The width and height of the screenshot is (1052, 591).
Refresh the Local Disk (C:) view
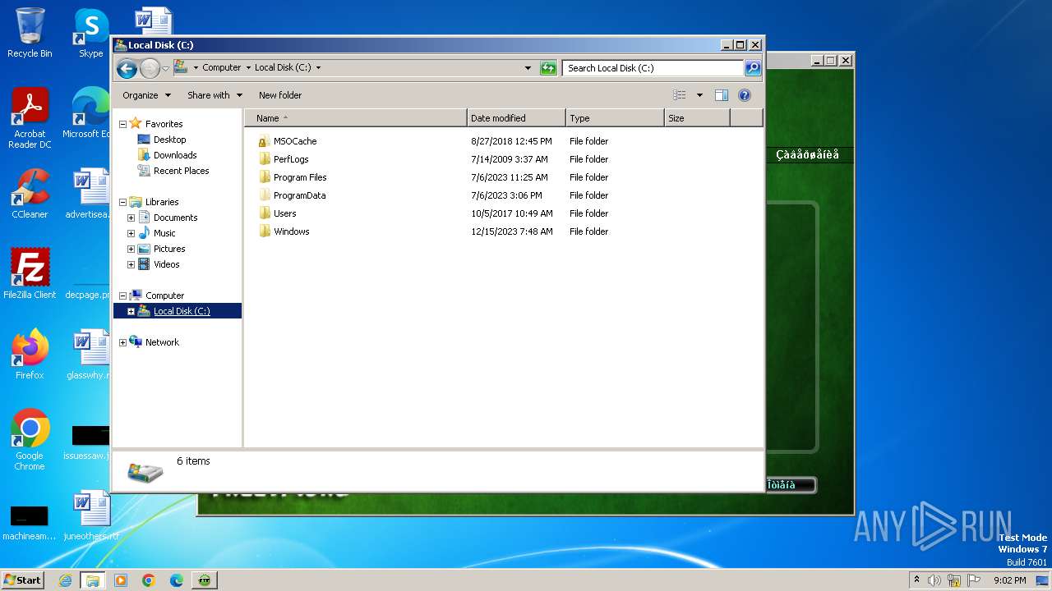tap(548, 68)
